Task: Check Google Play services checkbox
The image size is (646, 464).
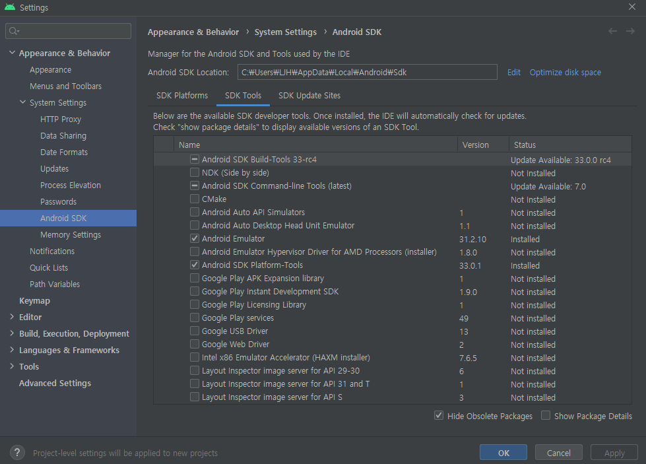Action: click(x=195, y=317)
